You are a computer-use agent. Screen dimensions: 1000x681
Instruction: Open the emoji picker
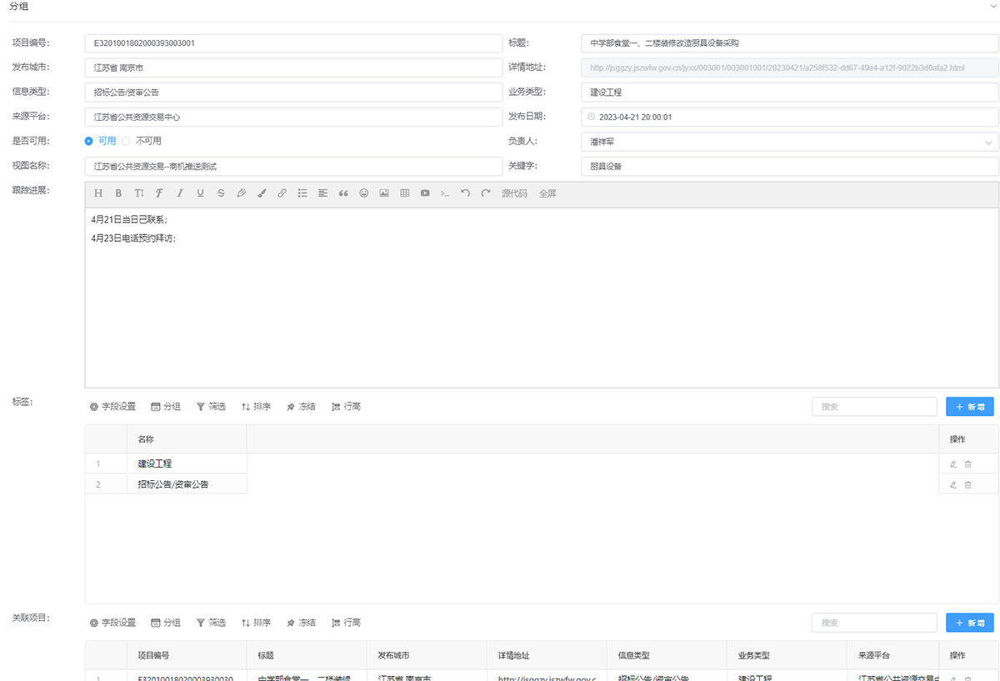[x=363, y=193]
